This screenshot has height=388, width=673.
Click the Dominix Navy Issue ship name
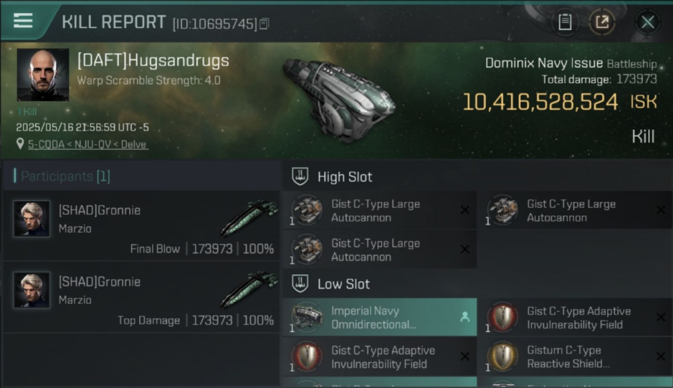tap(544, 64)
